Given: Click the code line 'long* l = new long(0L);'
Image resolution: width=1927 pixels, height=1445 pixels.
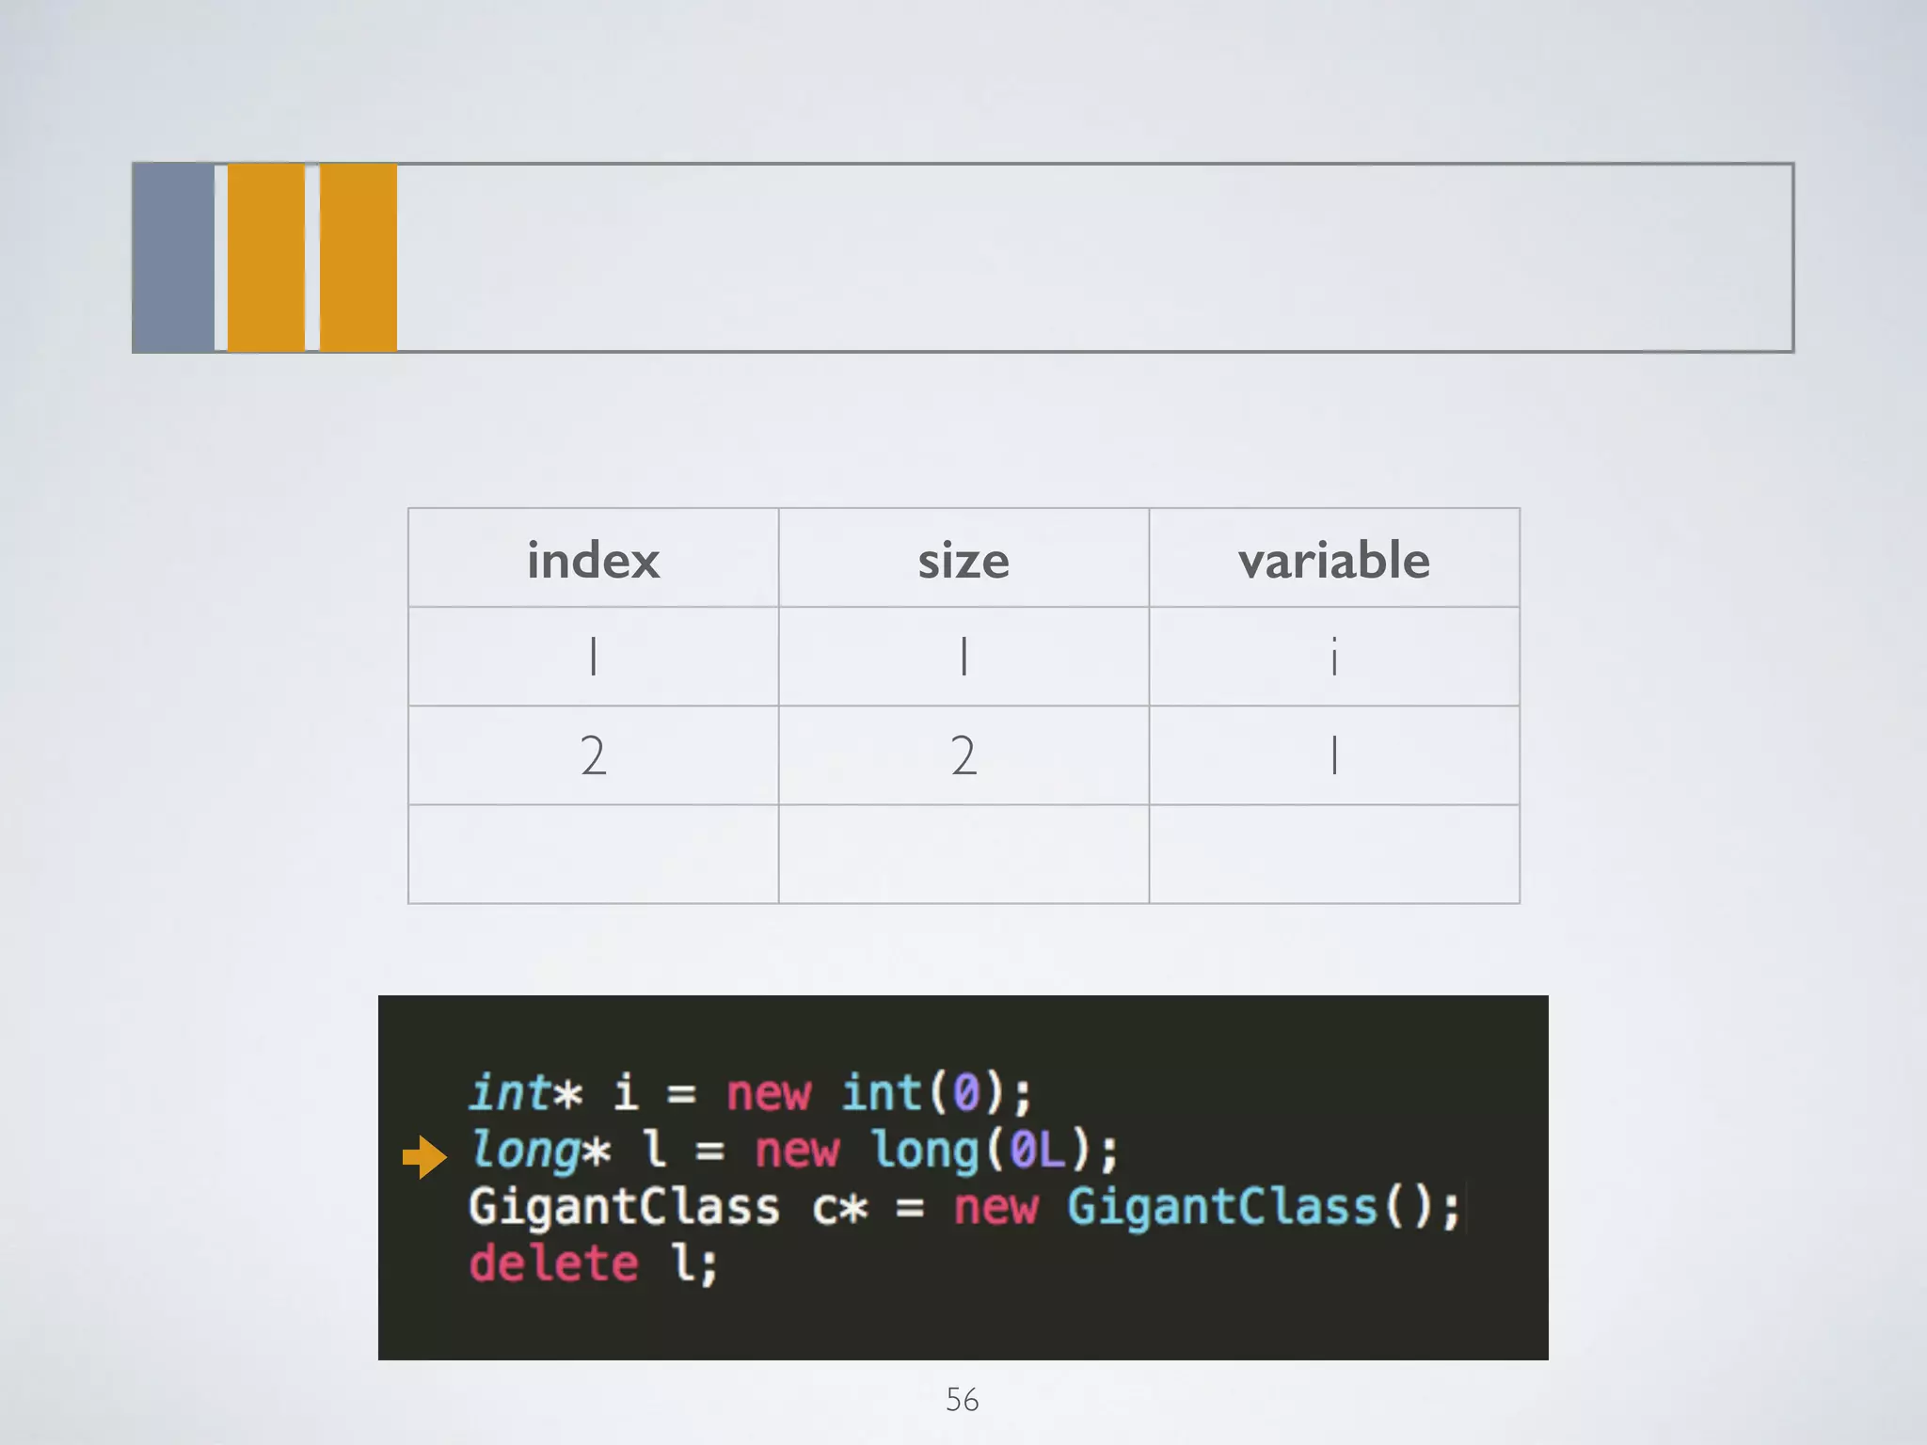Looking at the screenshot, I should click(x=794, y=1150).
